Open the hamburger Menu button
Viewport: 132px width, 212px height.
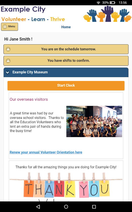pyautogui.click(x=10, y=27)
